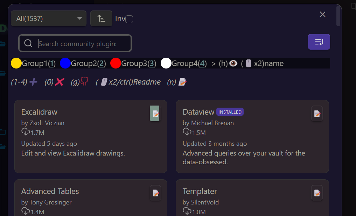Click Advanced queries over your vault description
Viewport: 356px width, 216px height.
[244, 158]
